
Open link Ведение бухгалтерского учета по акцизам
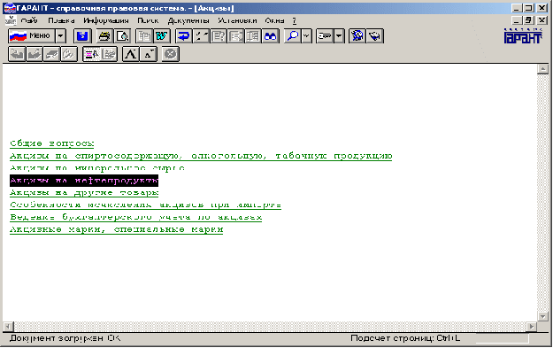[135, 218]
